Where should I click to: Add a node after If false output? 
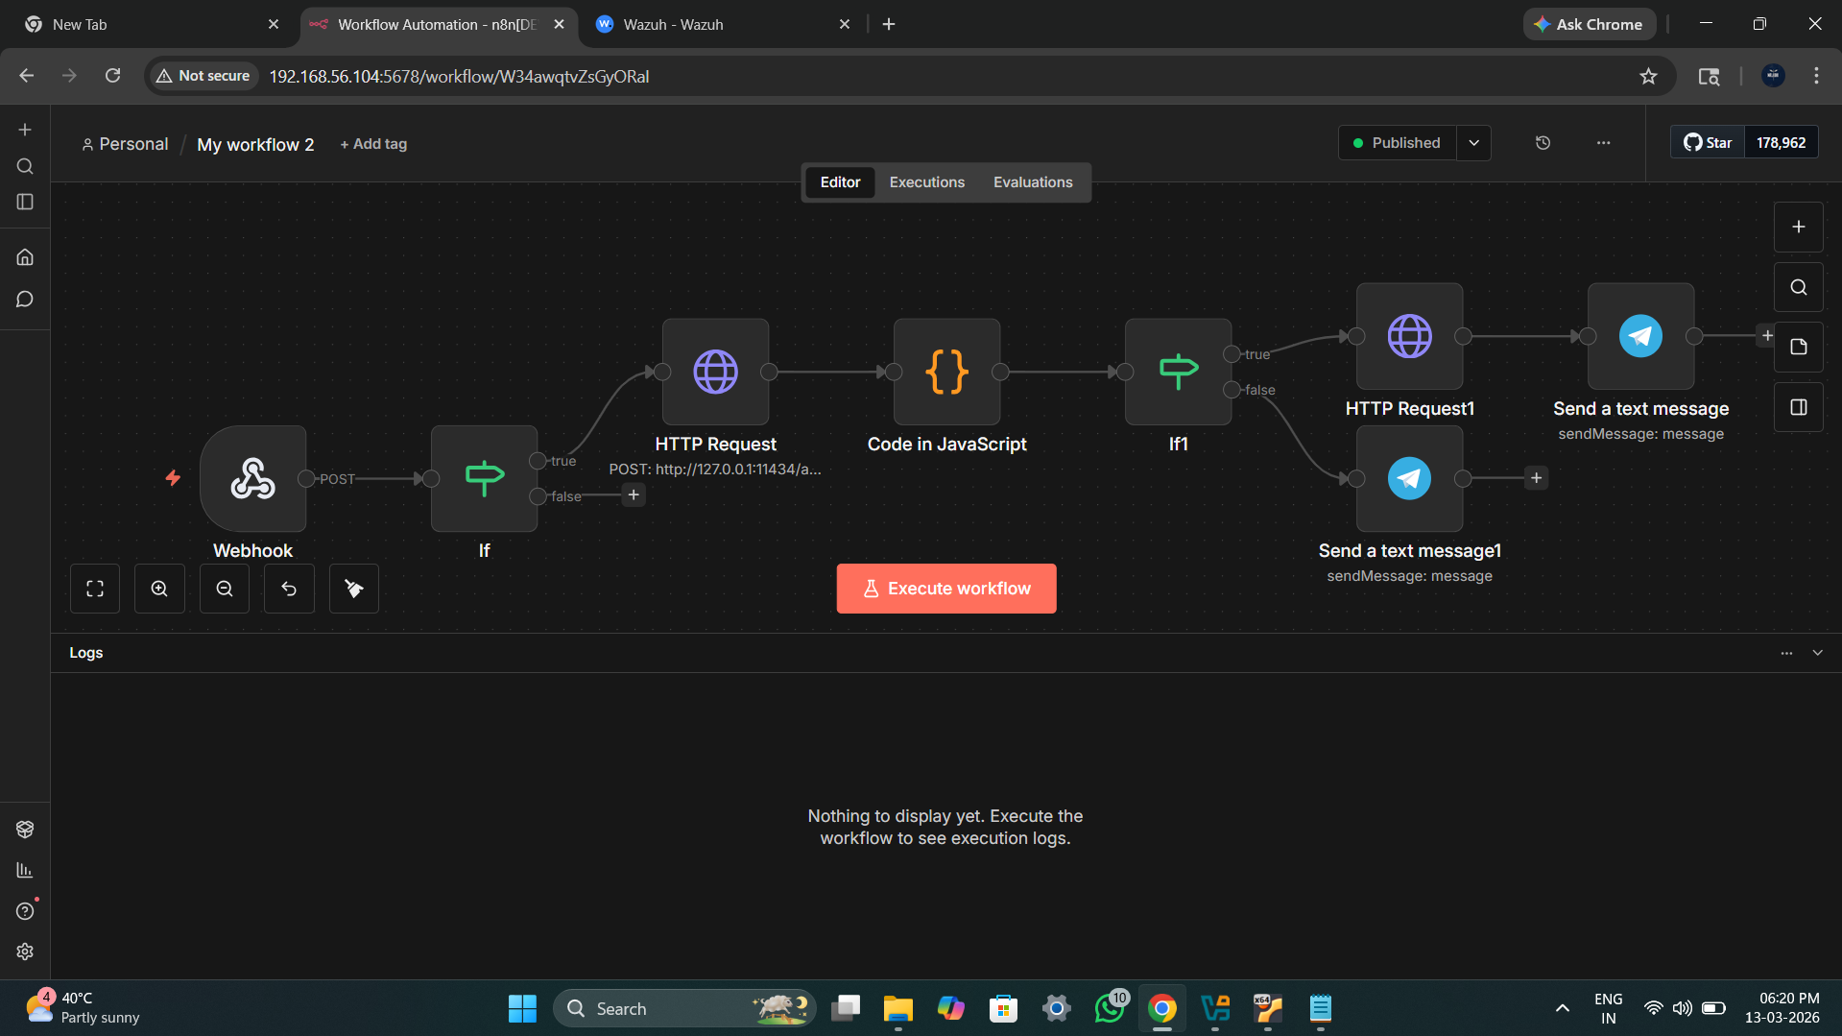[x=634, y=495]
